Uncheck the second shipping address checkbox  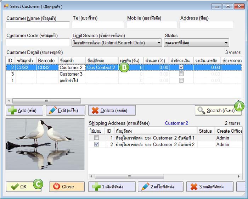pos(96,144)
